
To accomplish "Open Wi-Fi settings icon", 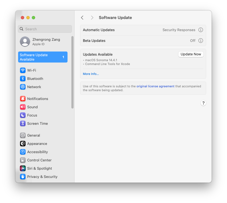I will (23, 70).
